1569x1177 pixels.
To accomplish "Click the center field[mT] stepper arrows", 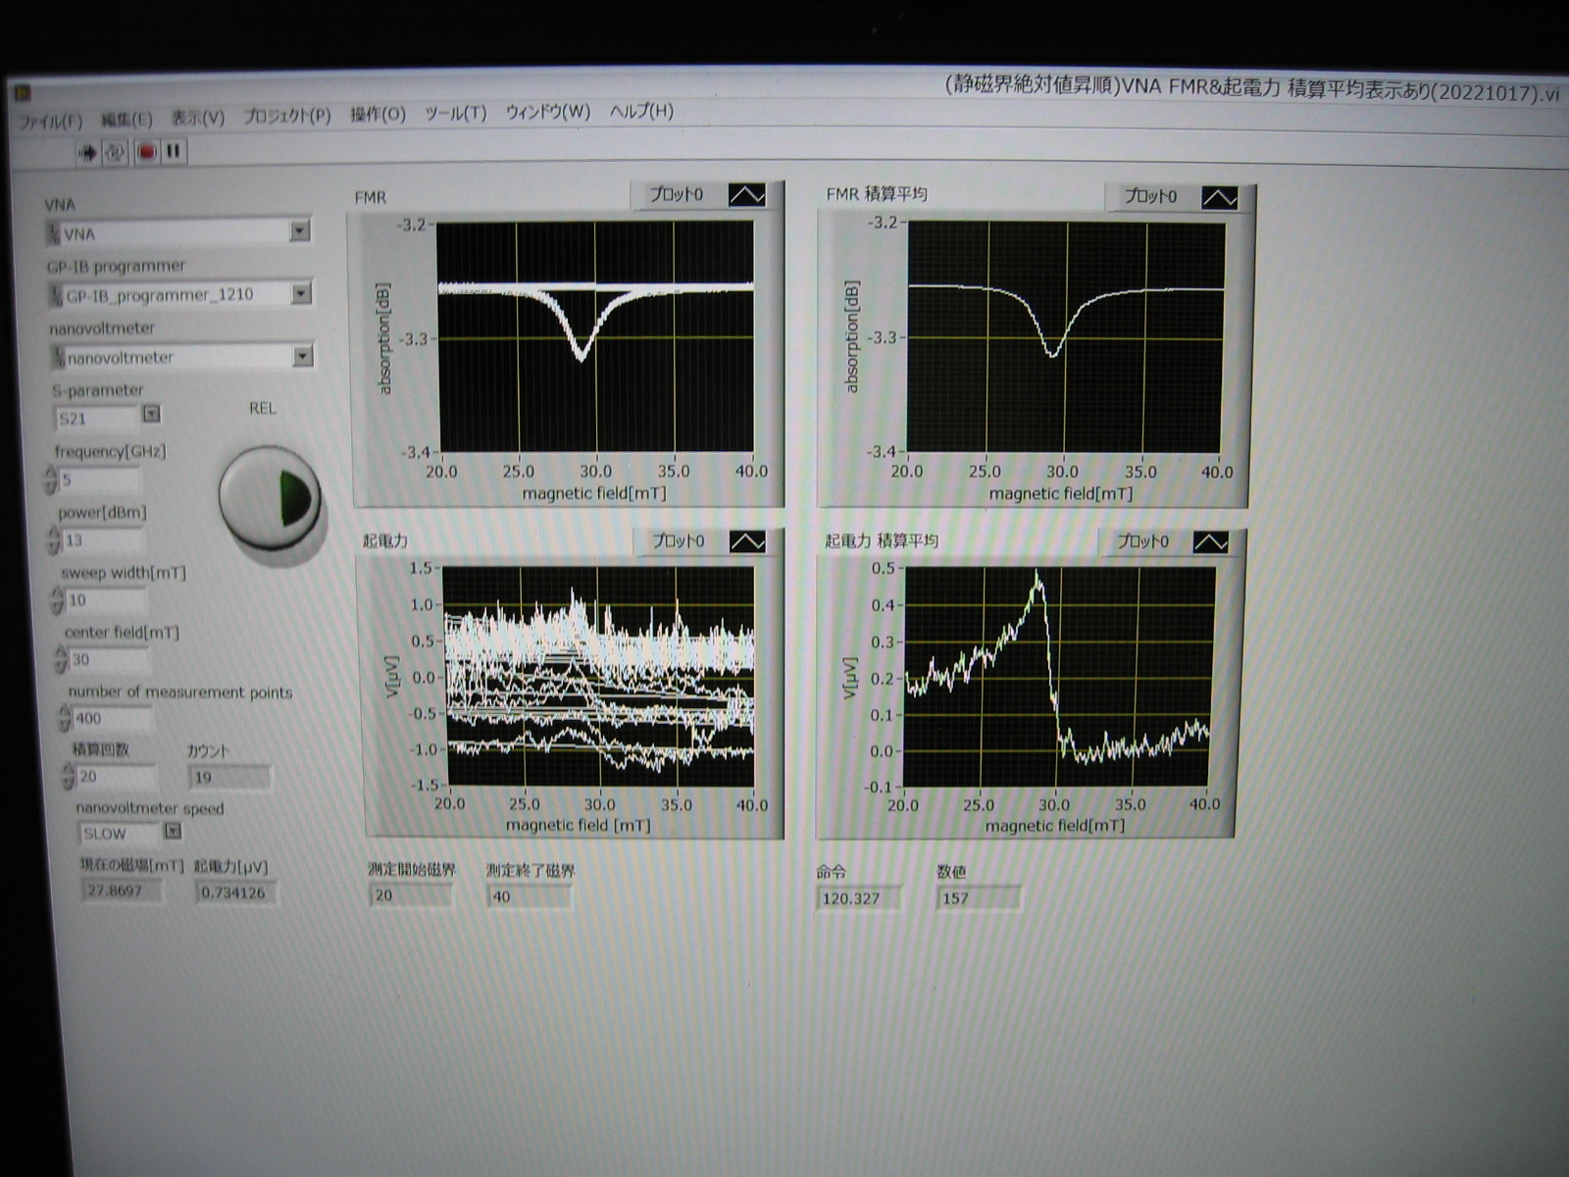I will click(61, 659).
